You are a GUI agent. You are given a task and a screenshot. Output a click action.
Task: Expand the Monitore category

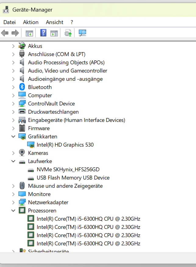click(13, 194)
